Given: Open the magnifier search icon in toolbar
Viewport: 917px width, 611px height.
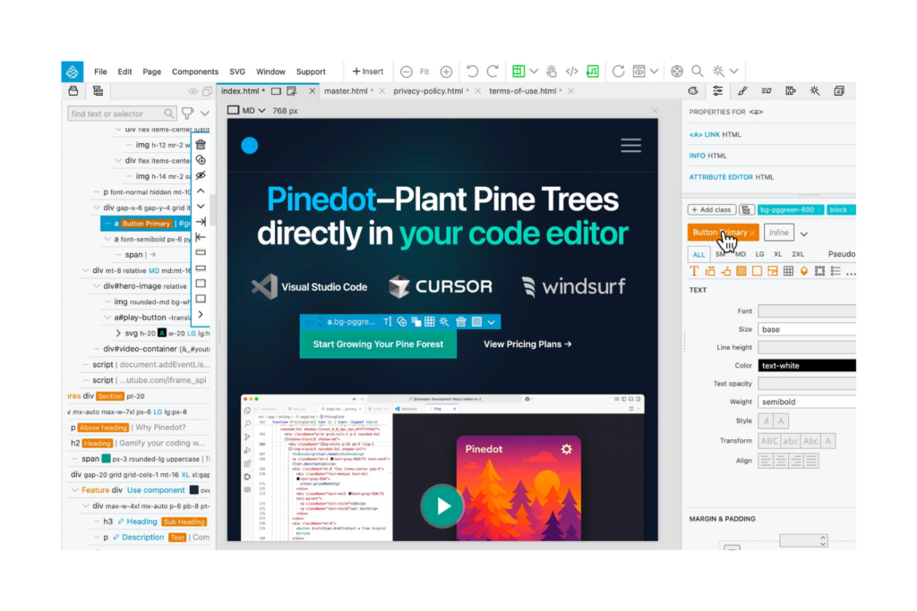Looking at the screenshot, I should (697, 72).
